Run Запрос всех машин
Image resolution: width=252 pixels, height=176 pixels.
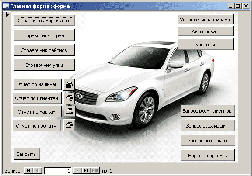pos(208,126)
